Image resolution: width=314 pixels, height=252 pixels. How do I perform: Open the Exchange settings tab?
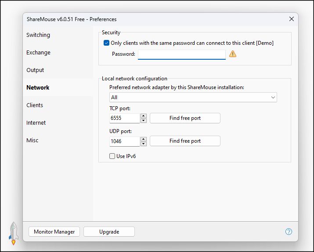coord(38,53)
